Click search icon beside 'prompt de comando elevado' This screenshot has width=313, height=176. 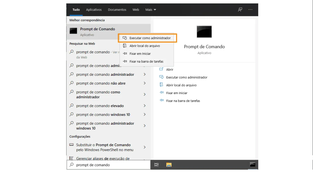tap(72, 105)
